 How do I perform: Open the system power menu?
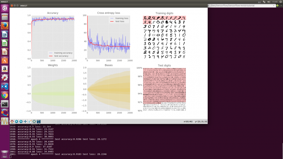[x=280, y=2]
